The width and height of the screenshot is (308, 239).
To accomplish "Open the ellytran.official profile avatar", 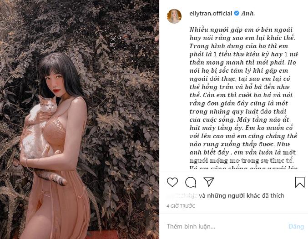I will (174, 16).
